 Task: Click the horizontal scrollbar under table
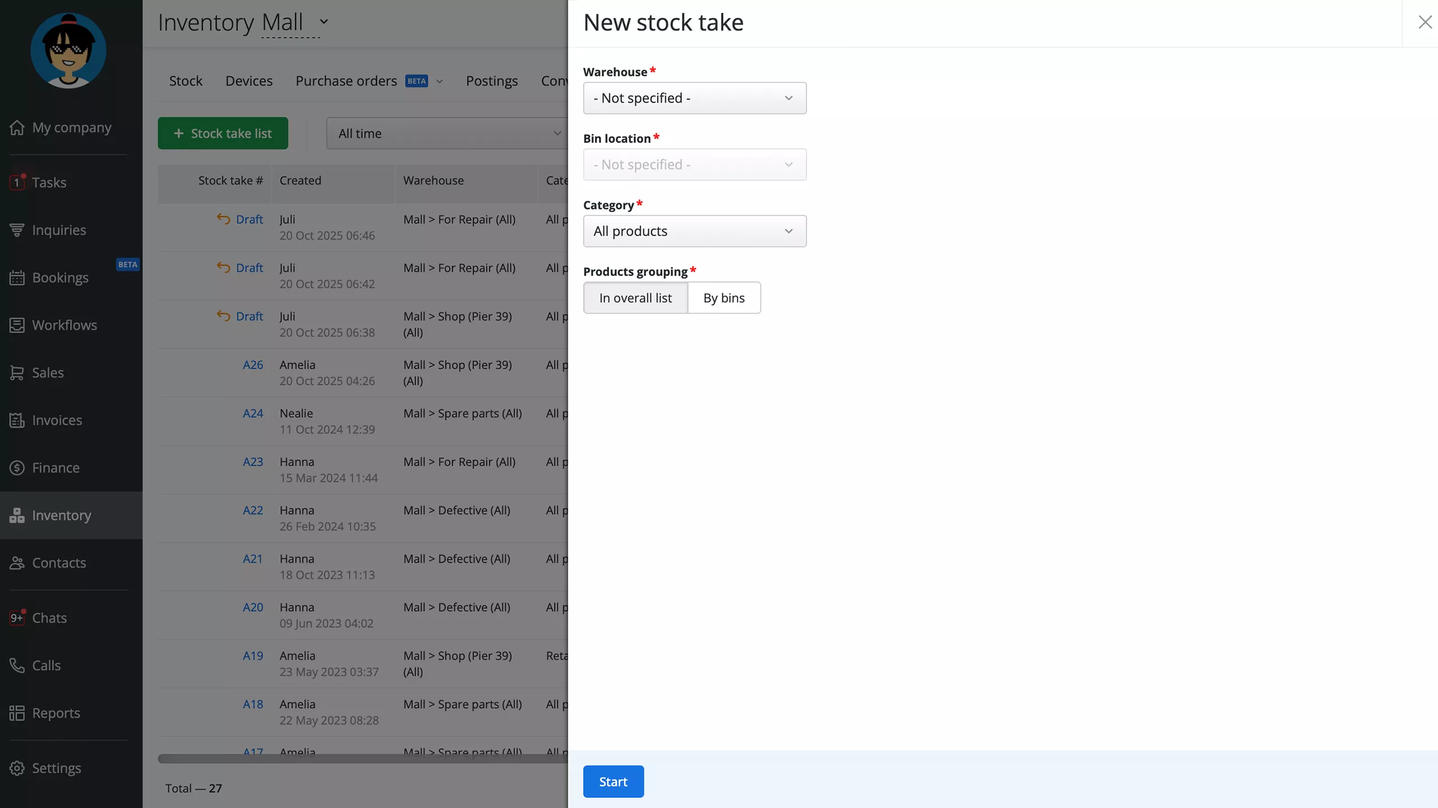(362, 759)
